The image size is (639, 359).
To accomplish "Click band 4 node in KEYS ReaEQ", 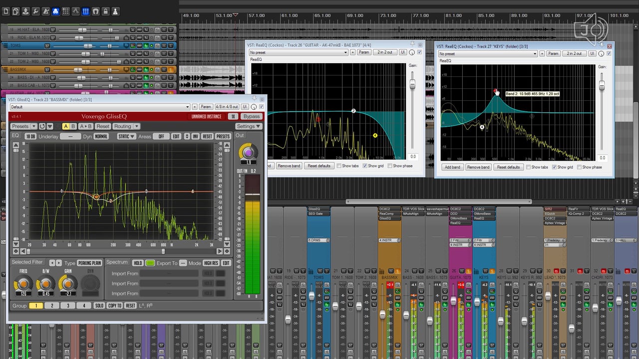I will coord(482,127).
